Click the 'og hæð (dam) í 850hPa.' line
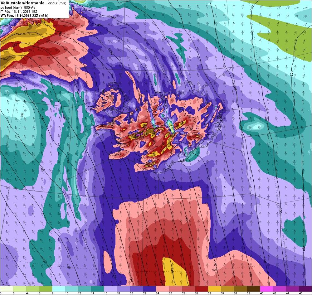312x295 pixels. [x=18, y=7]
